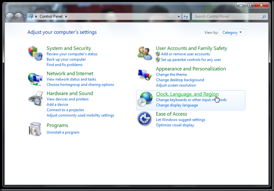Click Let Windows suggest settings
The width and height of the screenshot is (274, 191).
click(181, 120)
